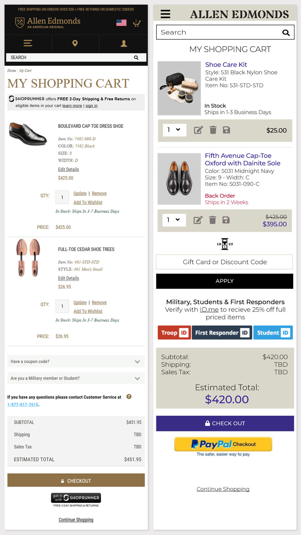Click the help question mark near Customer Service
This screenshot has width=301, height=535.
[129, 397]
